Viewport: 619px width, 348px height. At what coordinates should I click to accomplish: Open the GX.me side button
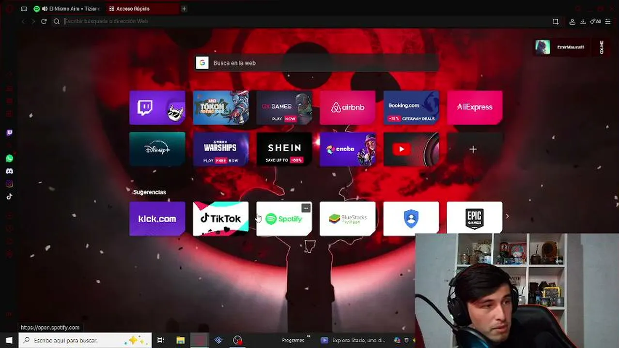pyautogui.click(x=602, y=47)
